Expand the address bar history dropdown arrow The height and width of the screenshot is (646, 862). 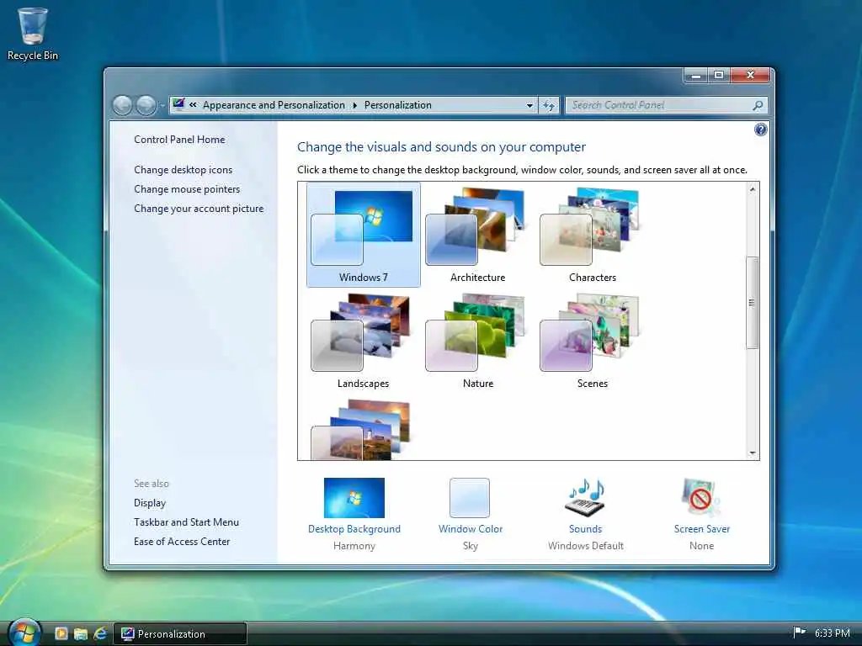pyautogui.click(x=529, y=105)
